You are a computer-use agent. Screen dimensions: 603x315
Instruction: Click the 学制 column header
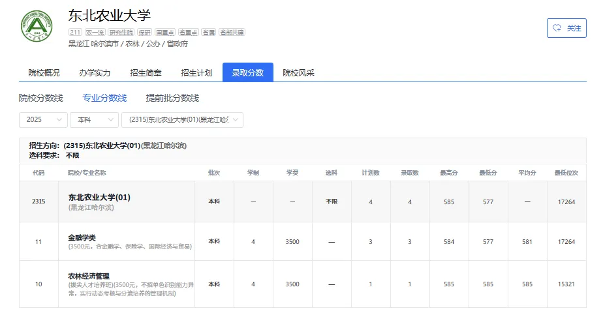pyautogui.click(x=253, y=173)
